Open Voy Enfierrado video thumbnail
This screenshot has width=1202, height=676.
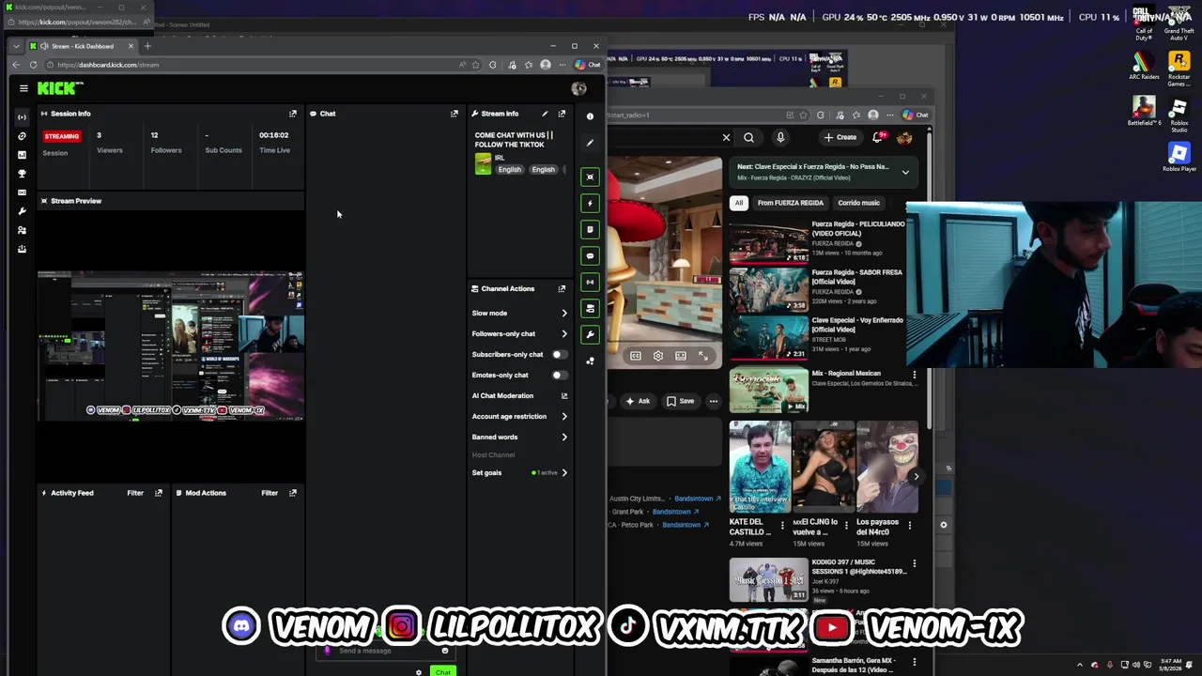[x=769, y=338]
